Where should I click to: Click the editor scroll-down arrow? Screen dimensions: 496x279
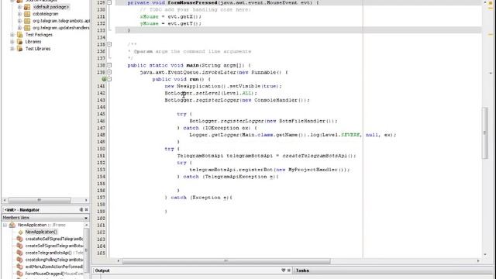(485, 254)
